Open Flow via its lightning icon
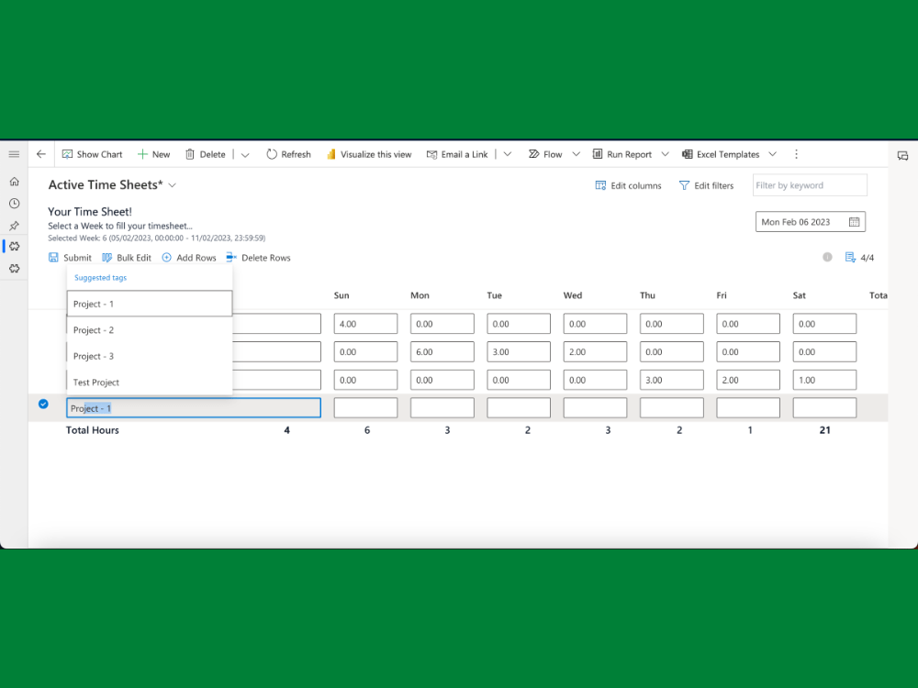 532,154
